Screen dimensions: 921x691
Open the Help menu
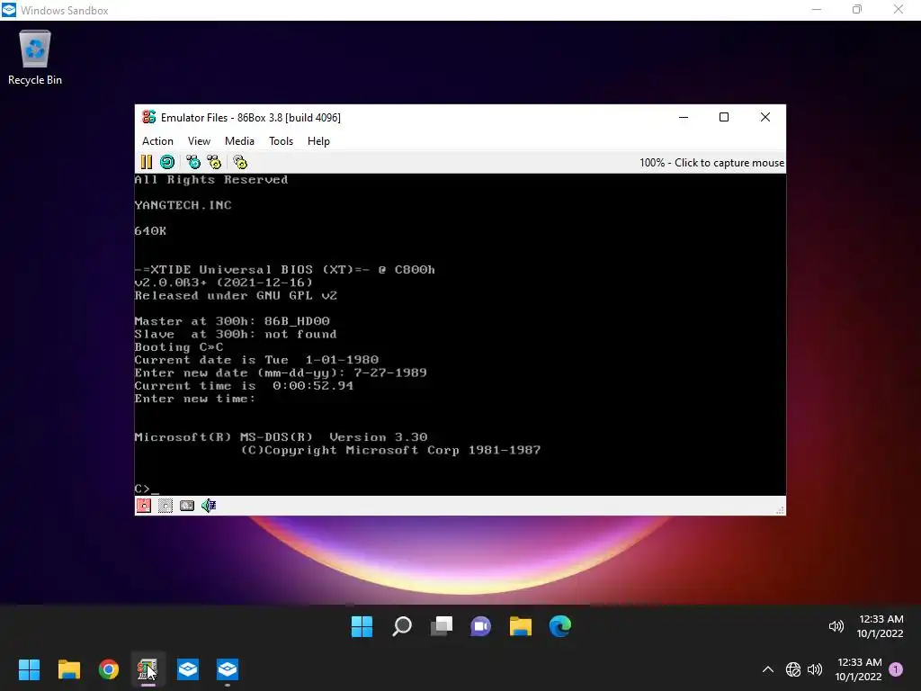318,141
